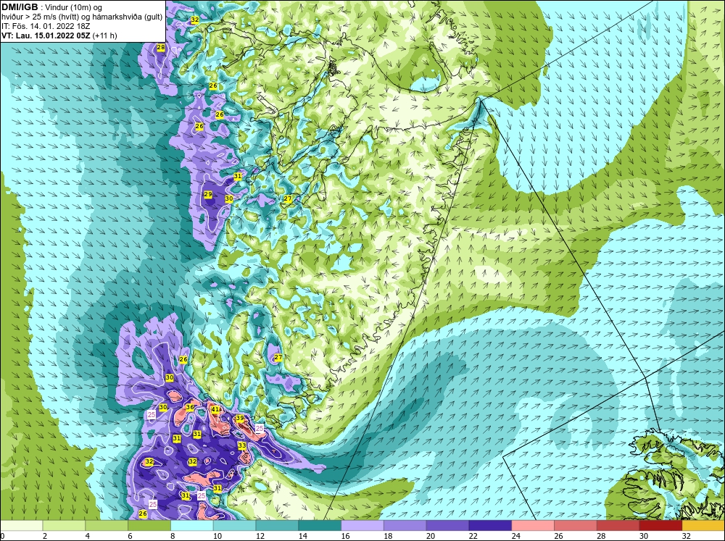Viewport: 725px width, 541px height.
Task: Click the 10–12 m/s turquoise legend swatch
Action: click(x=234, y=525)
